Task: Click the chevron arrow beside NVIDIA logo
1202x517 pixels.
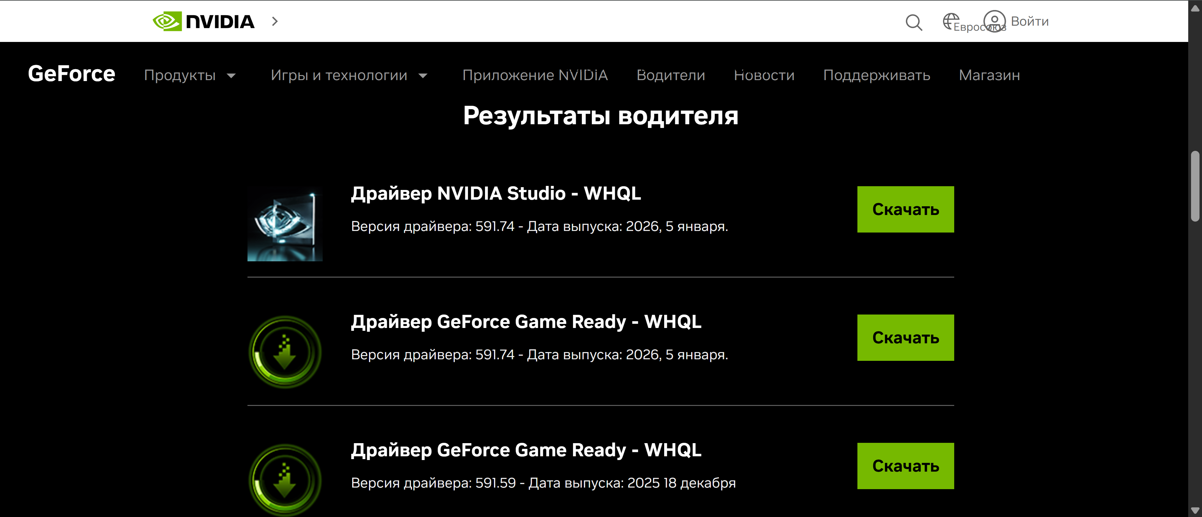Action: tap(275, 22)
